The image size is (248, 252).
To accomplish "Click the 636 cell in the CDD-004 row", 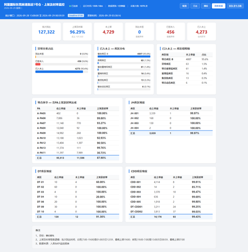I will (156, 197).
